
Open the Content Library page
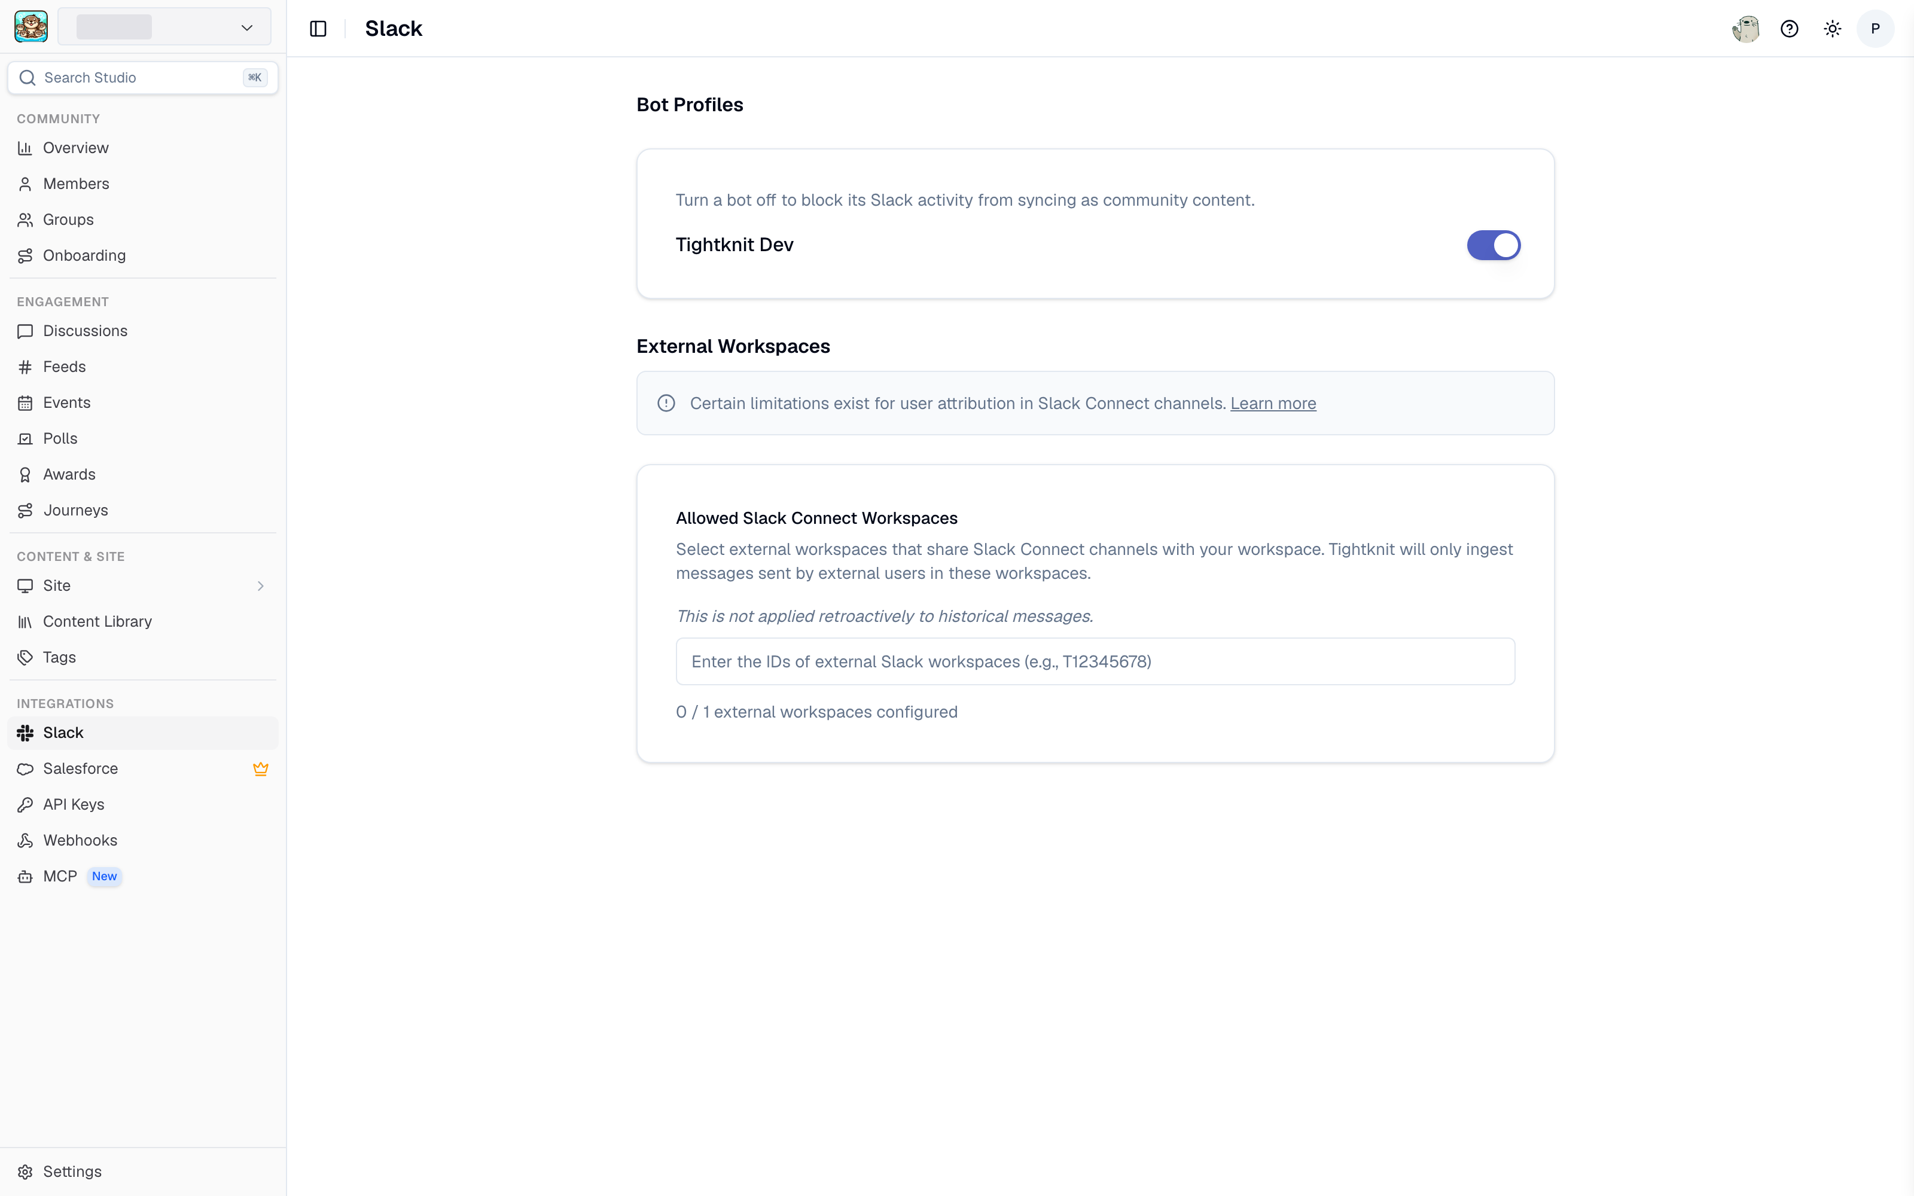[x=143, y=622]
